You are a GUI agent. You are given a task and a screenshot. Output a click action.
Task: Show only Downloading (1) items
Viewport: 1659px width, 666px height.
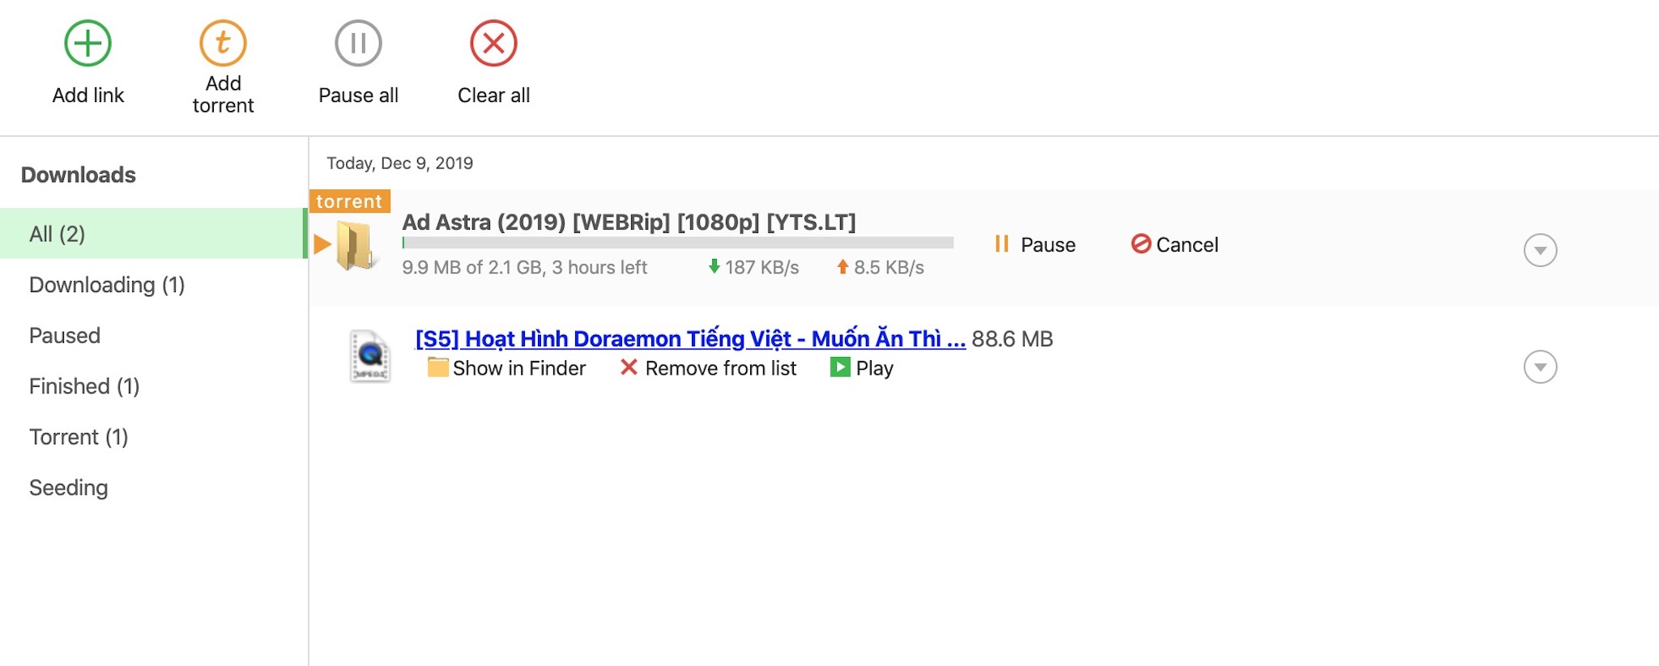107,285
